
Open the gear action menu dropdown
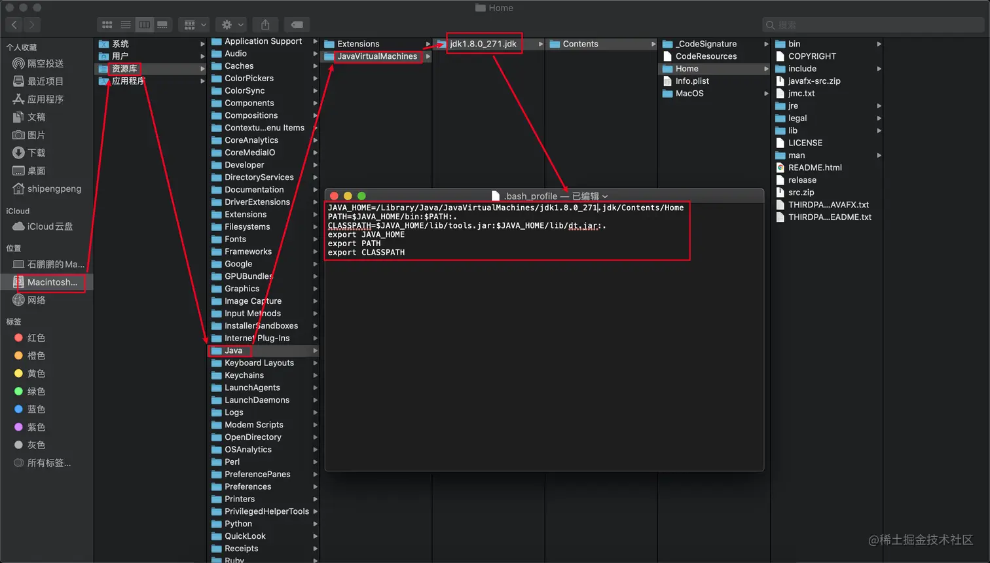pyautogui.click(x=232, y=25)
